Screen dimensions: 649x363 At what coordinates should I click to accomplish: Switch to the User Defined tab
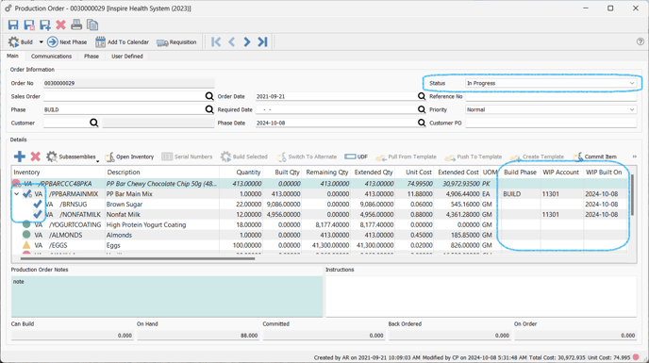pyautogui.click(x=127, y=57)
